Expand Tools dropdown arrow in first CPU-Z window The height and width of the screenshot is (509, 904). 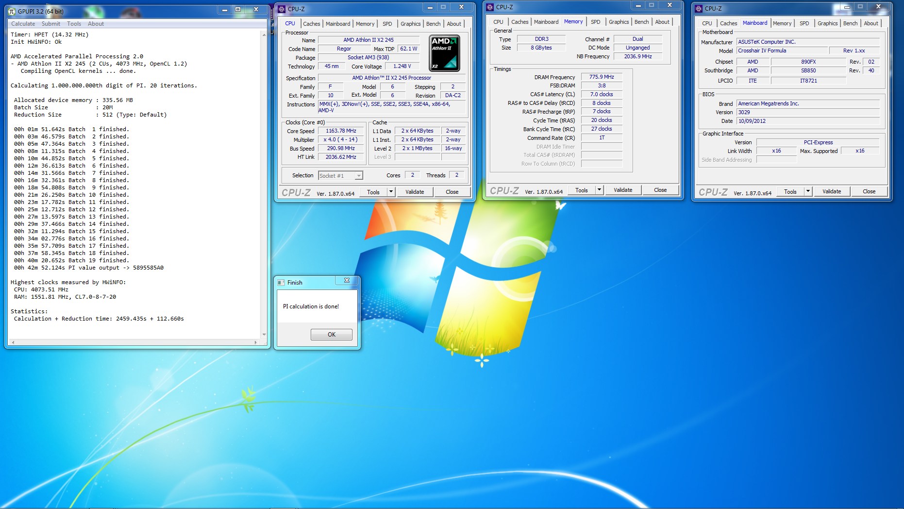tap(391, 192)
